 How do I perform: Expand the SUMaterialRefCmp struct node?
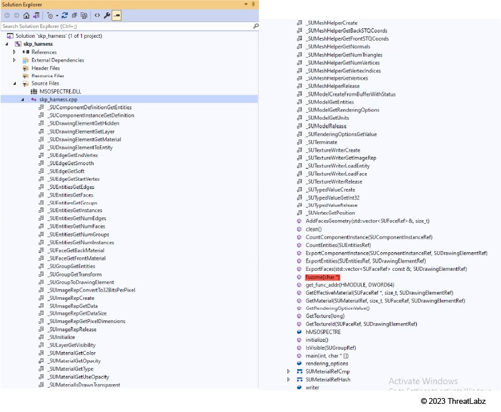[x=289, y=371]
